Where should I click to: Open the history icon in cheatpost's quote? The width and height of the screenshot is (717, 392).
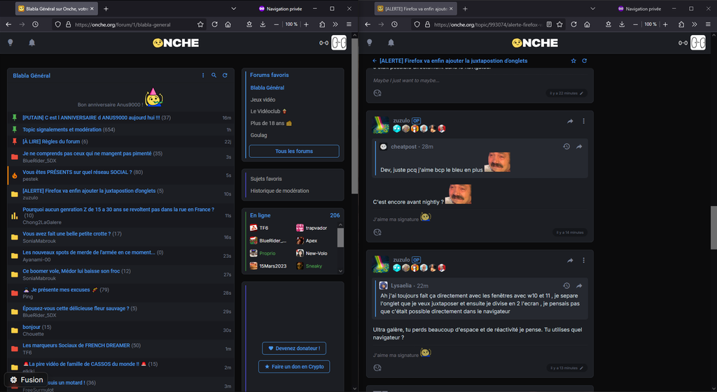coord(566,147)
